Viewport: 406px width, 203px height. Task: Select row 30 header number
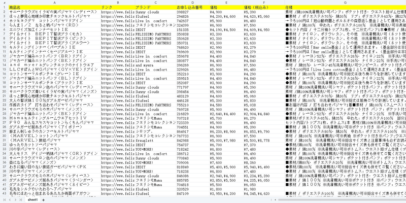tap(4, 136)
